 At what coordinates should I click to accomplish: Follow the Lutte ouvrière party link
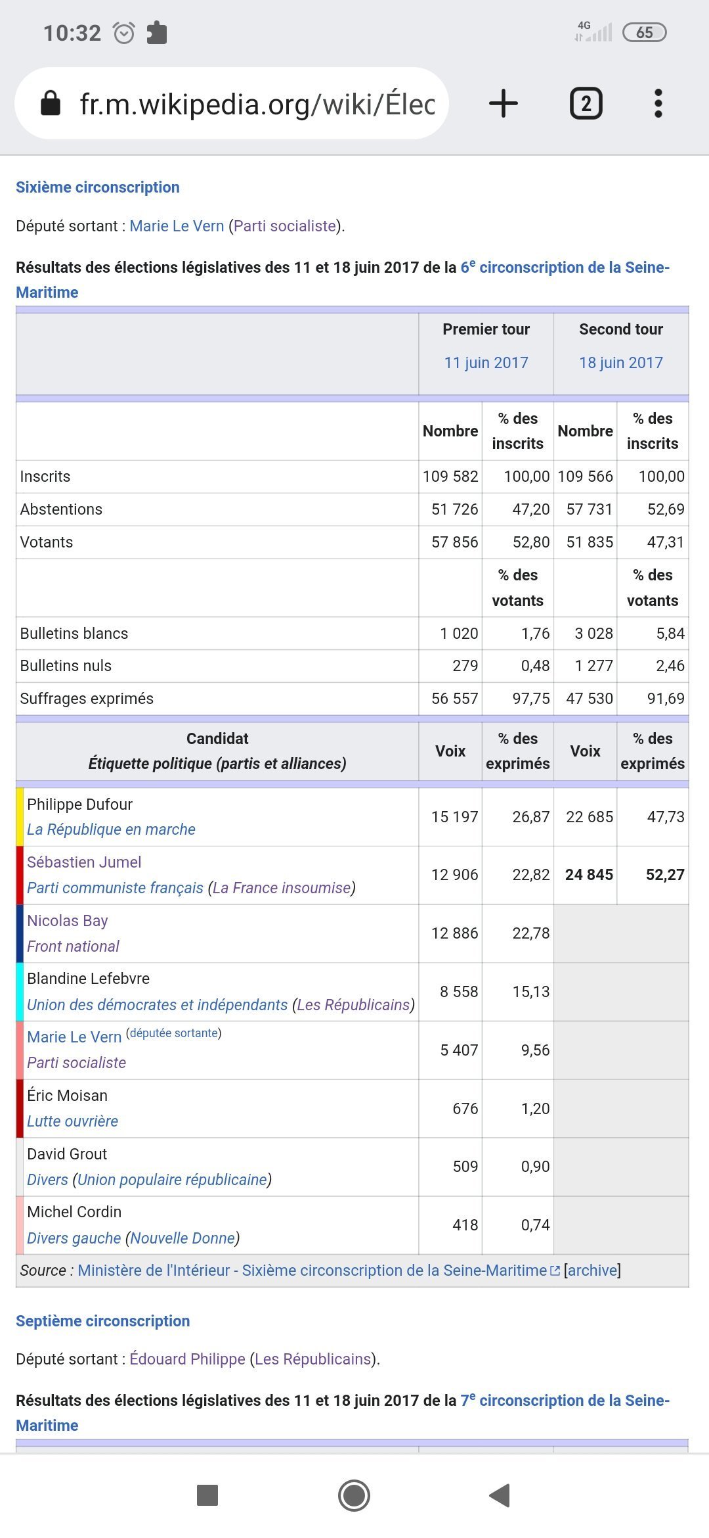[72, 1121]
